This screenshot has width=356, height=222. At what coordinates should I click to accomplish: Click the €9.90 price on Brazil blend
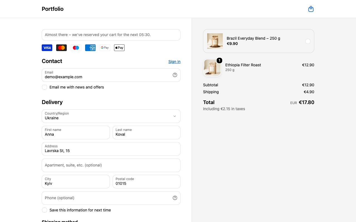232,44
